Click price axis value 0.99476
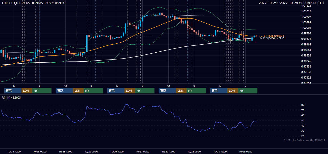The width and height of the screenshot is (328, 154). pos(306,39)
